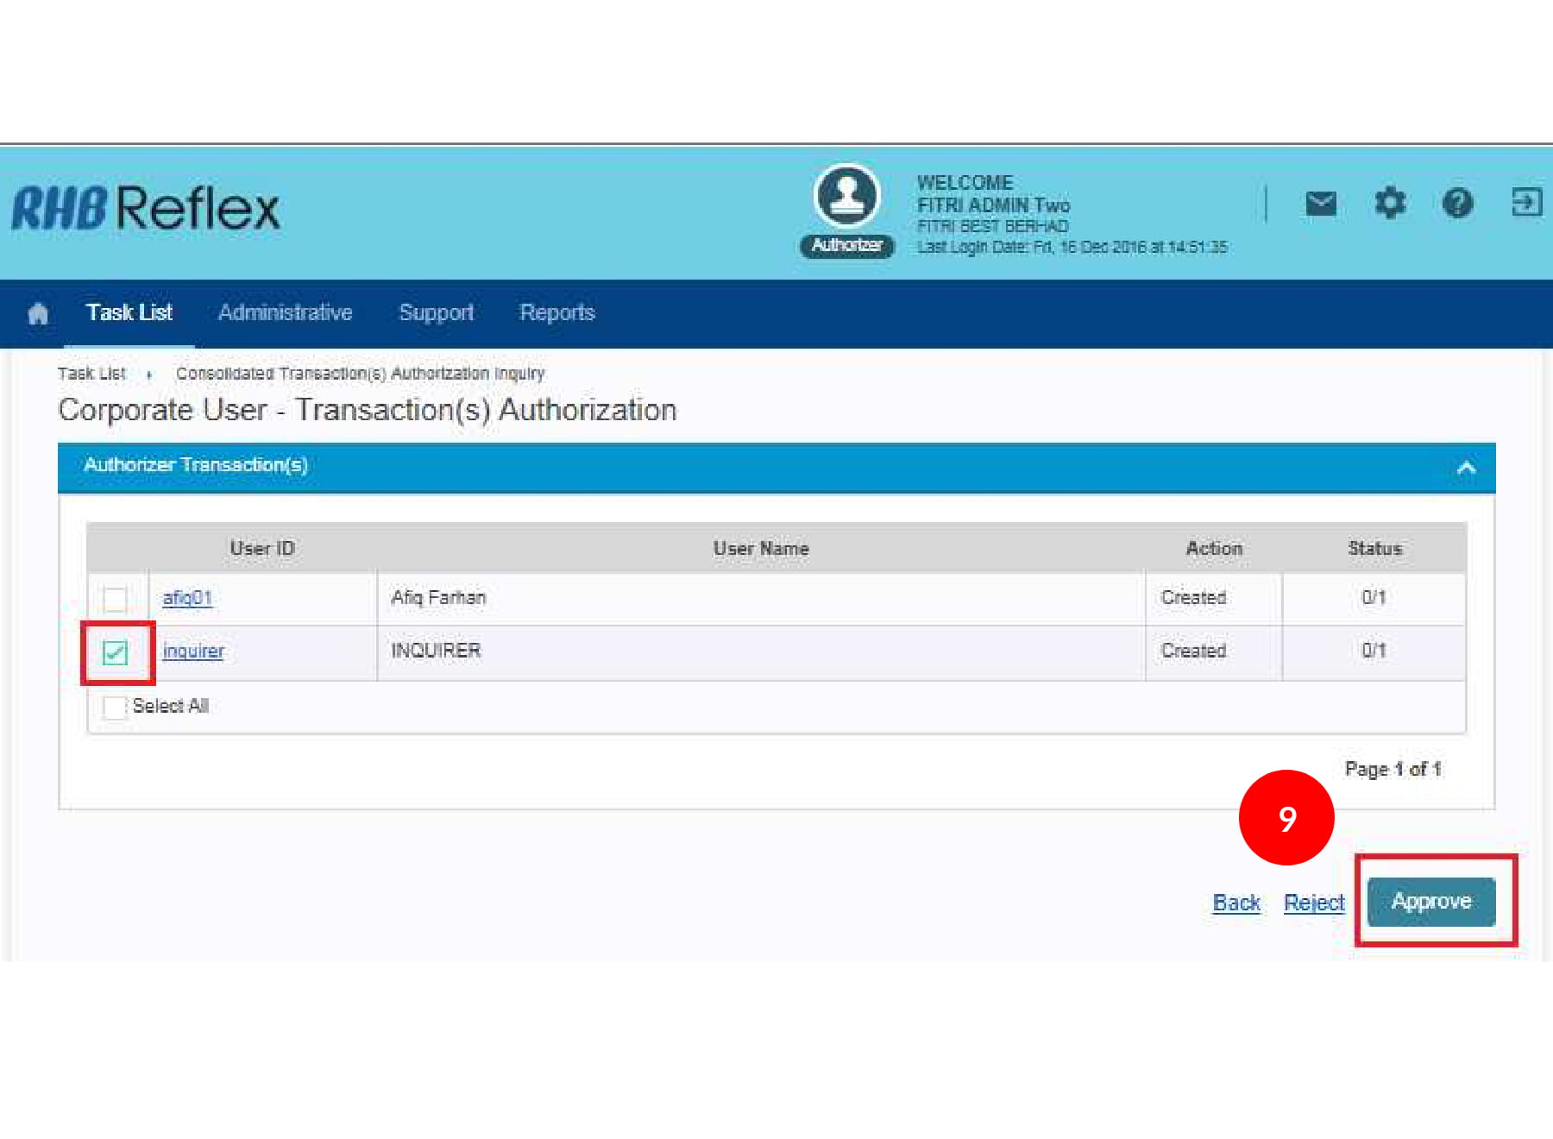The height and width of the screenshot is (1139, 1553).
Task: Collapse the Authorizer Transaction(s) panel
Action: click(x=1466, y=469)
